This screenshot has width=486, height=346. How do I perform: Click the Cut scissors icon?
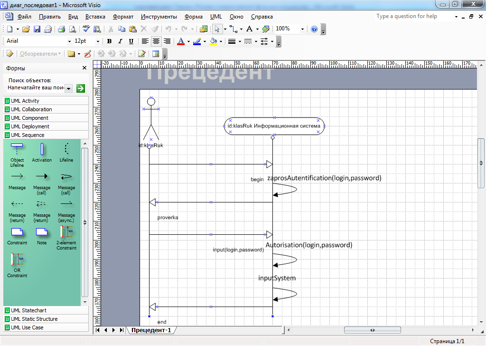coord(111,29)
